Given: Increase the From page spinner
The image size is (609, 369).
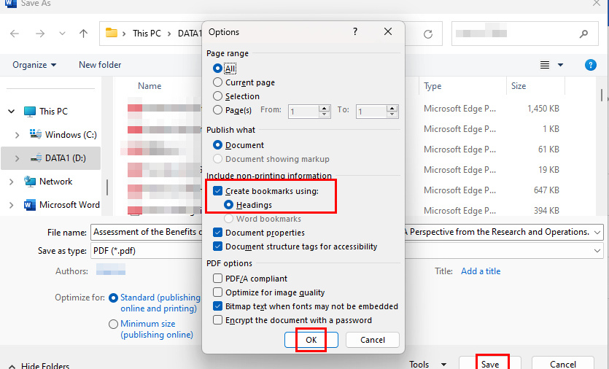Looking at the screenshot, I should [325, 109].
